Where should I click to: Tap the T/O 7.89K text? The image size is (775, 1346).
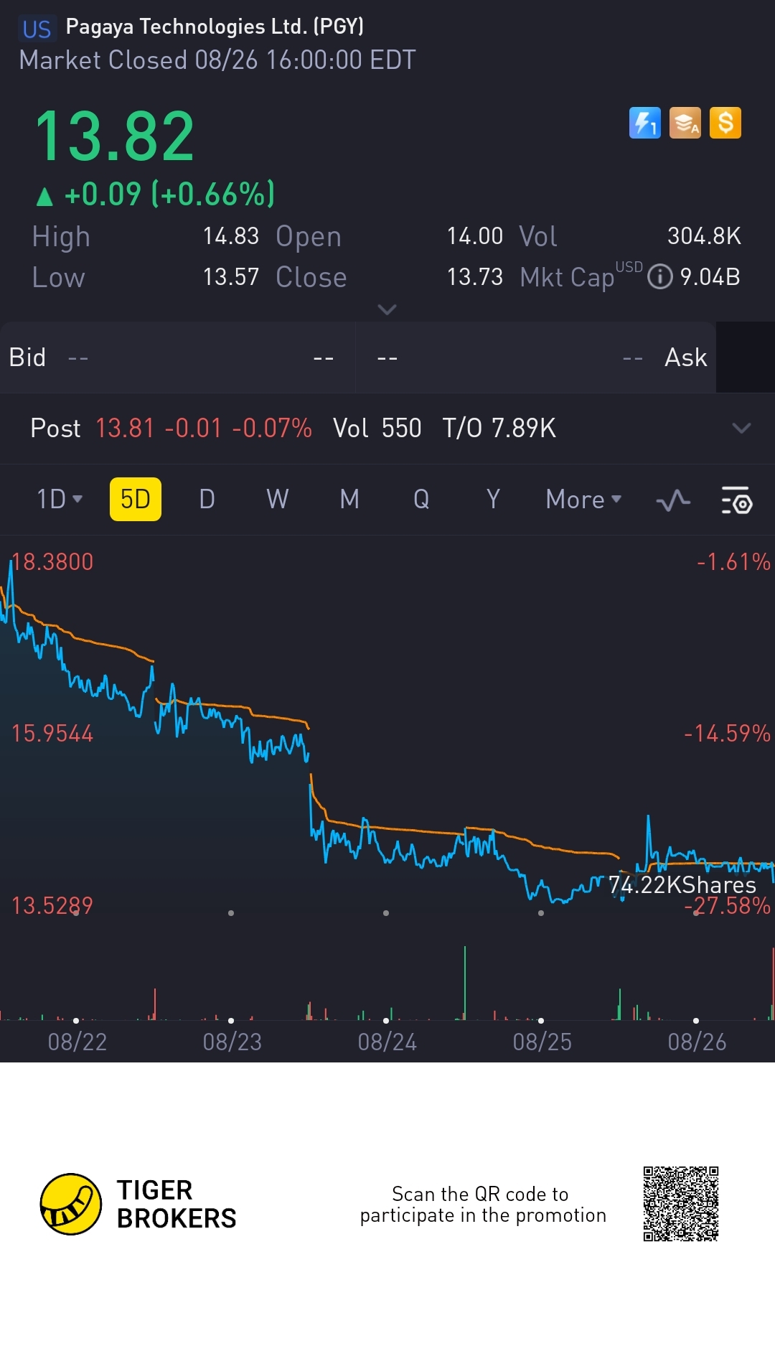(x=499, y=429)
